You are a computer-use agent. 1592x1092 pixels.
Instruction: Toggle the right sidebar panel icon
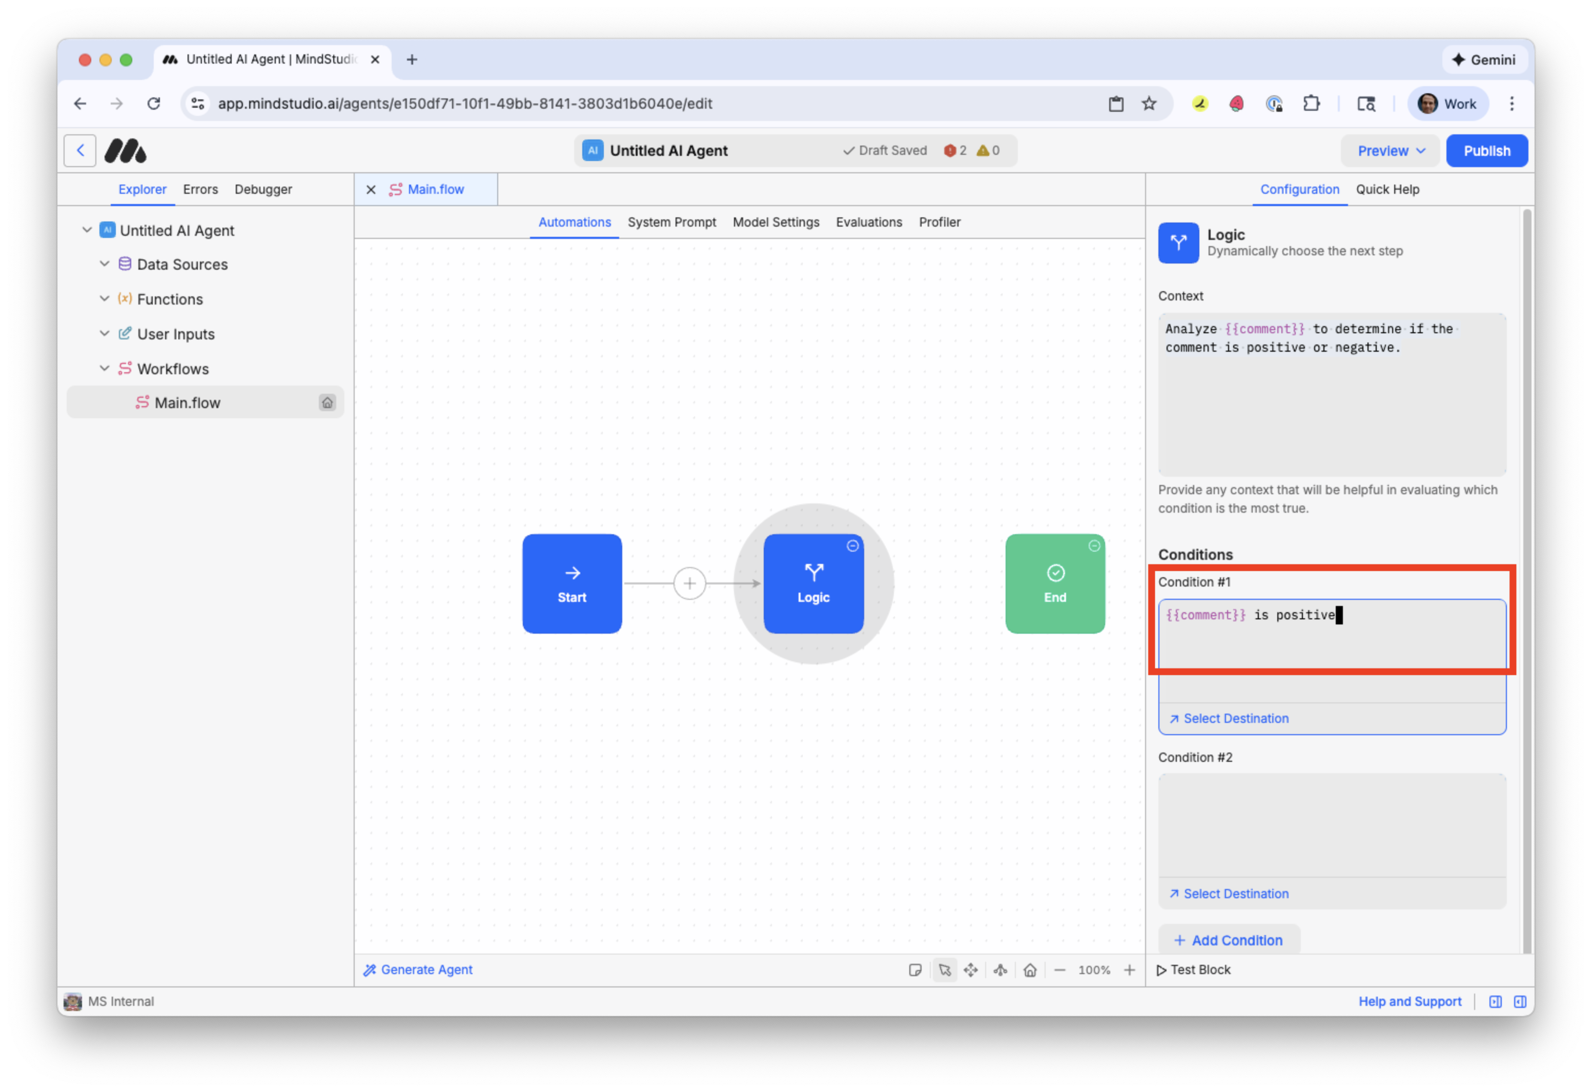click(1520, 1002)
